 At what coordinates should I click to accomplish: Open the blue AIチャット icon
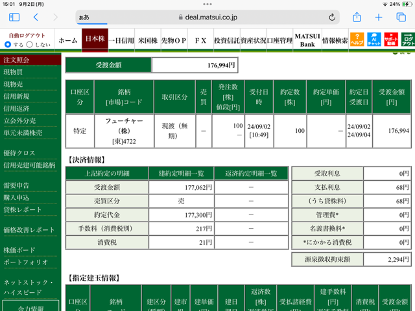point(373,40)
